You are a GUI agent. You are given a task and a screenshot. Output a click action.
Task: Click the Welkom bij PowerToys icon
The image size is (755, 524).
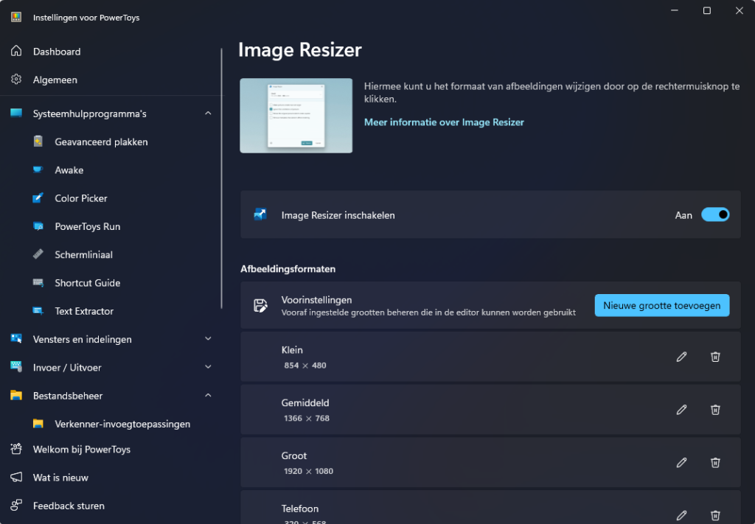click(16, 449)
